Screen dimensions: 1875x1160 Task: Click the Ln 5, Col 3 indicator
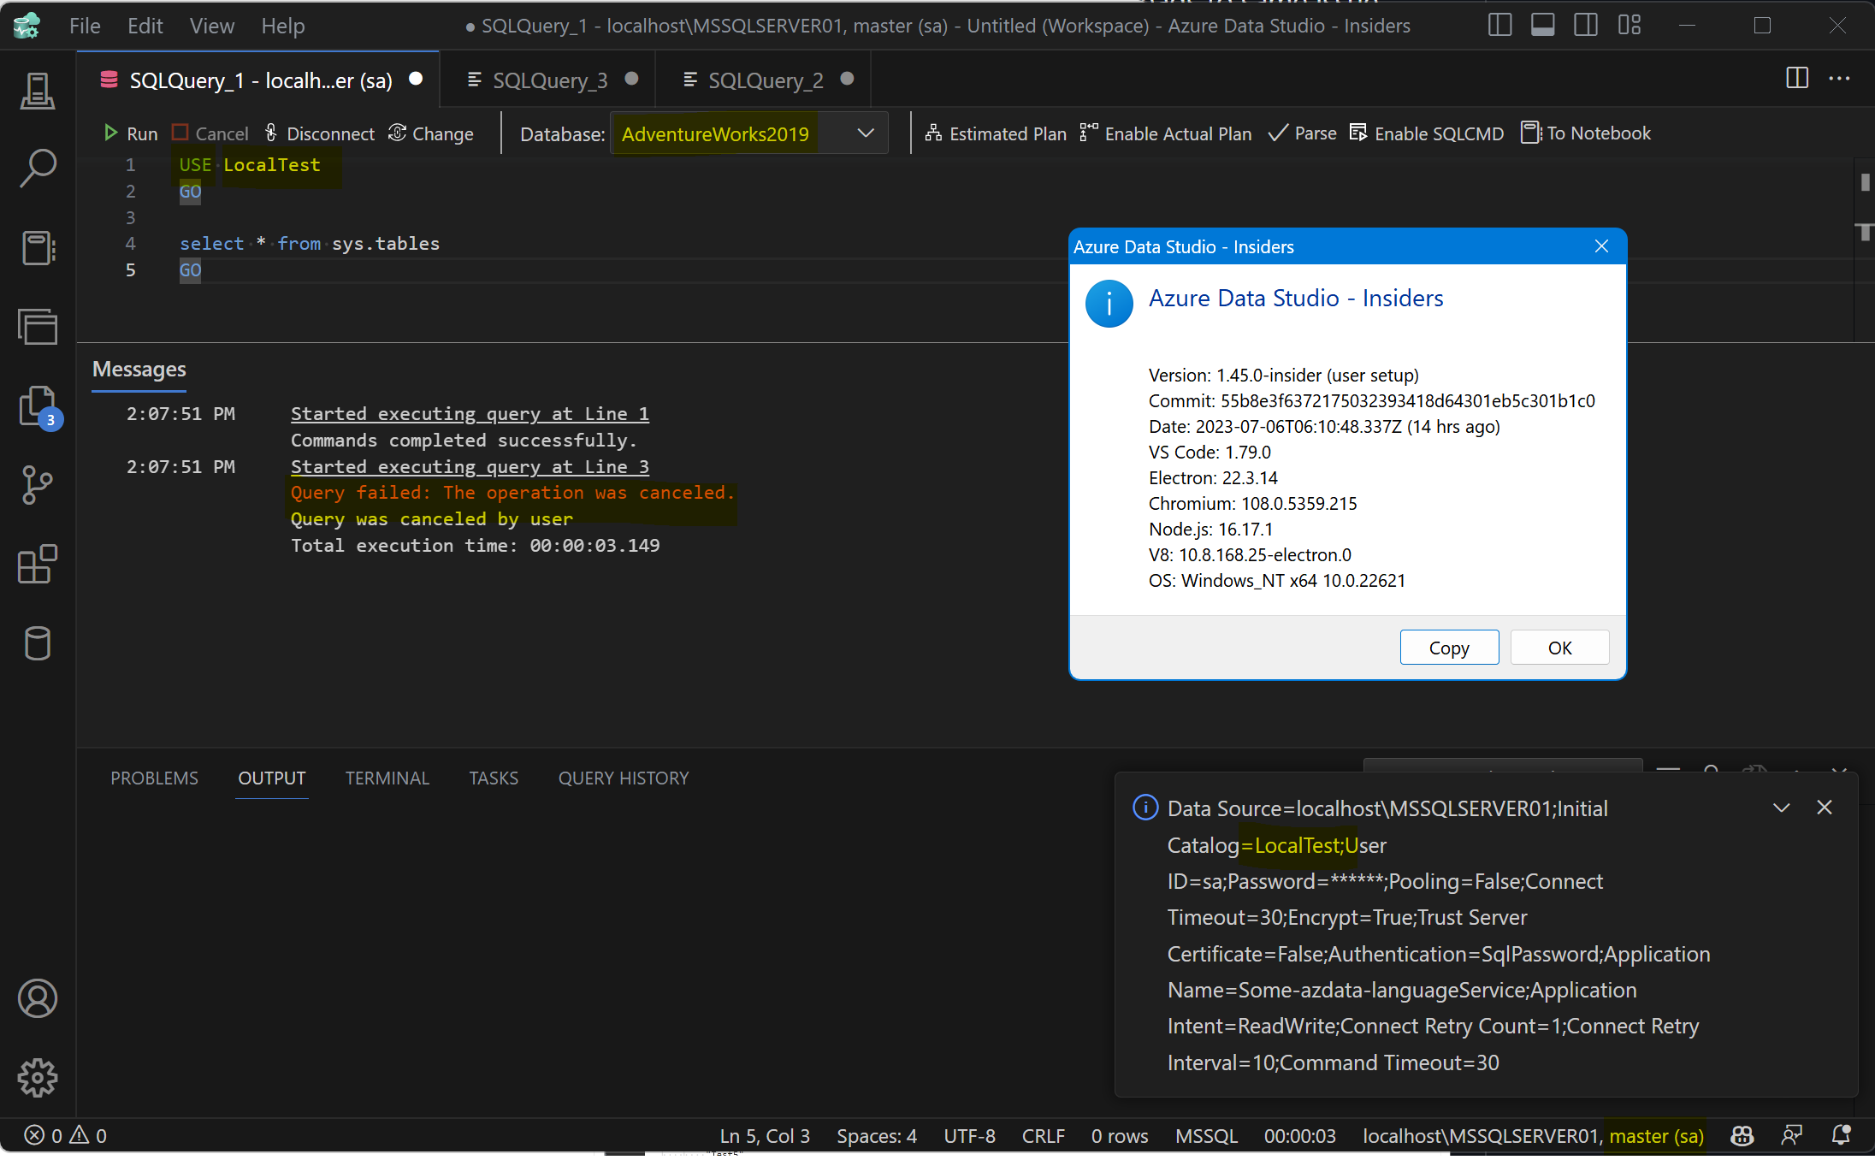point(764,1135)
